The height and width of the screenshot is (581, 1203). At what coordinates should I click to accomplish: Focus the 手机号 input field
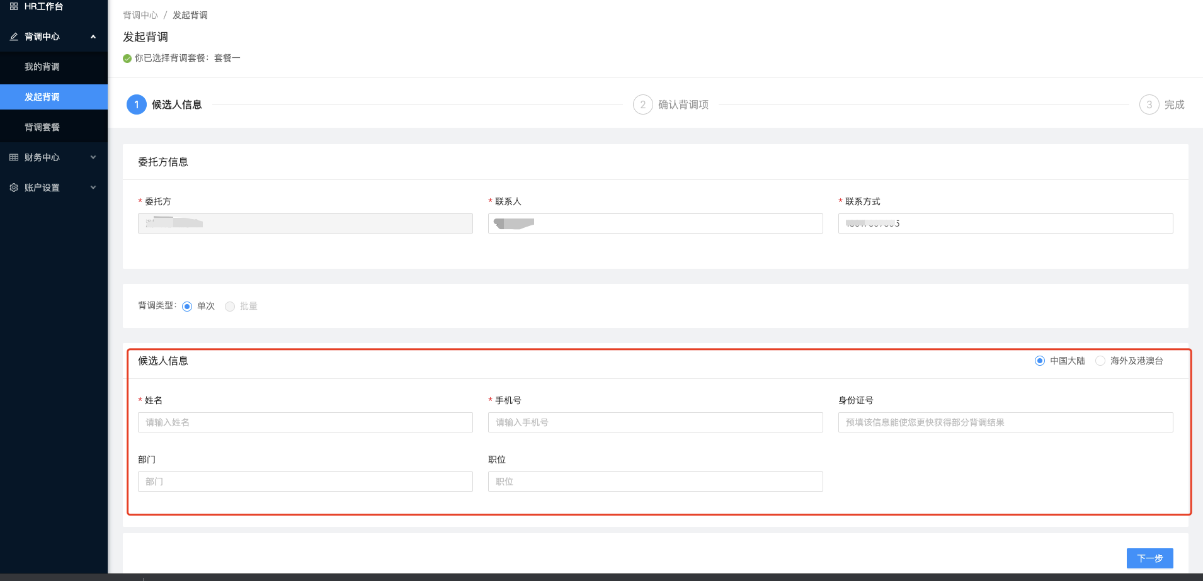pyautogui.click(x=656, y=422)
